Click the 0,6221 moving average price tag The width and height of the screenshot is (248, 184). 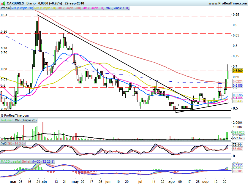238,81
